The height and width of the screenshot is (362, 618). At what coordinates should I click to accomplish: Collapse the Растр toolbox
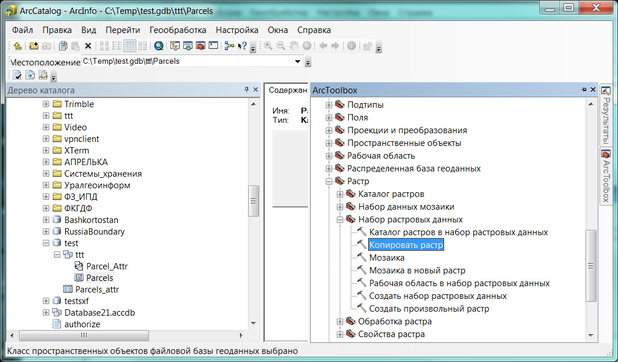(329, 181)
